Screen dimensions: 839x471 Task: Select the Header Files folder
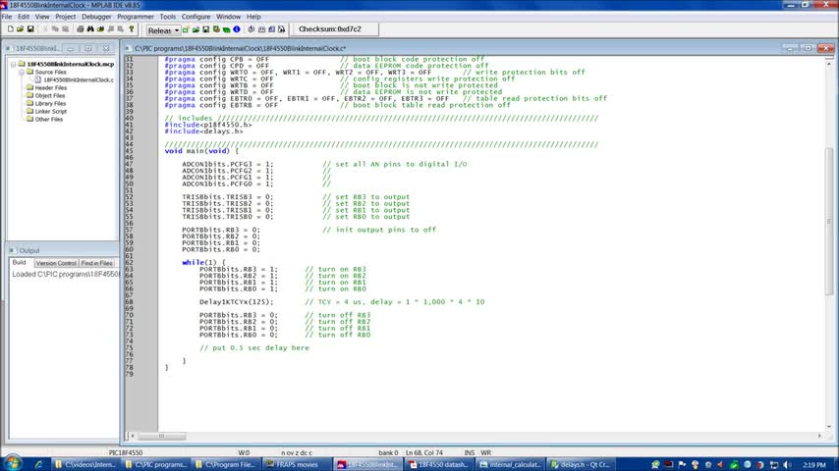click(50, 87)
